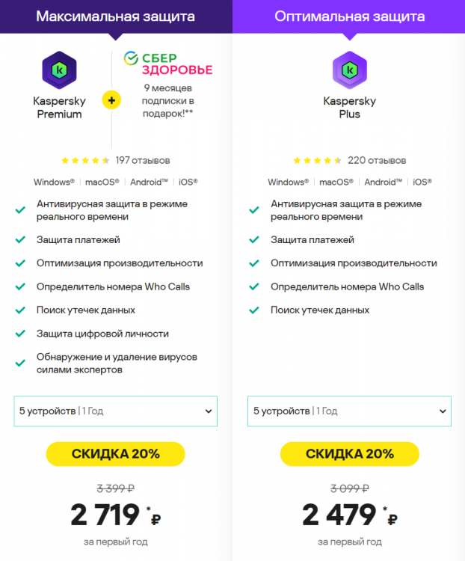Click the star rating next to 220 отзывов
Viewport: 465px width, 561px height.
(318, 160)
